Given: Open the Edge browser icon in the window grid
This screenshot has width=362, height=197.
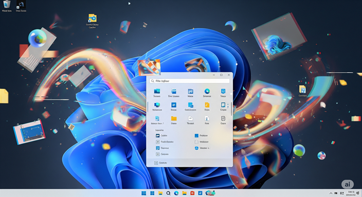Looking at the screenshot, I should [x=207, y=93].
